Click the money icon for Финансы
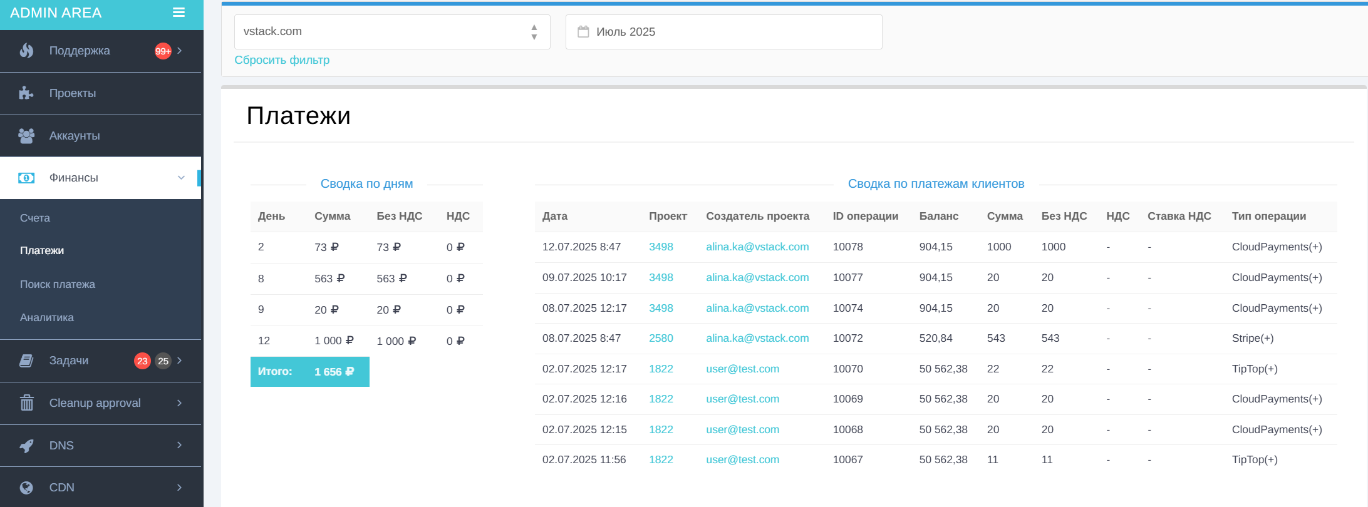The image size is (1368, 507). [26, 178]
